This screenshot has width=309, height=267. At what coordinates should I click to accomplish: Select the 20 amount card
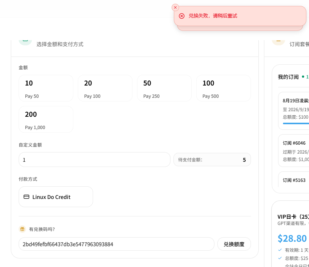[x=105, y=88]
